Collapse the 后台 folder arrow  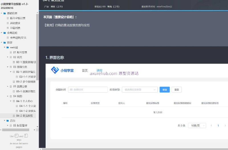point(5,120)
